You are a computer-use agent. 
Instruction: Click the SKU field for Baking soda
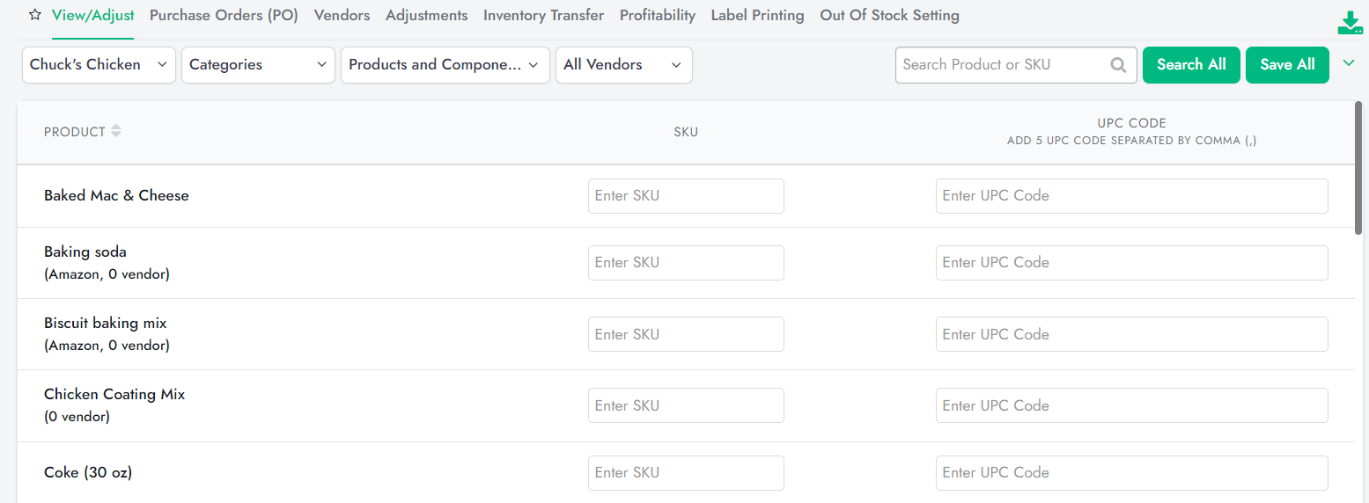[x=686, y=263]
